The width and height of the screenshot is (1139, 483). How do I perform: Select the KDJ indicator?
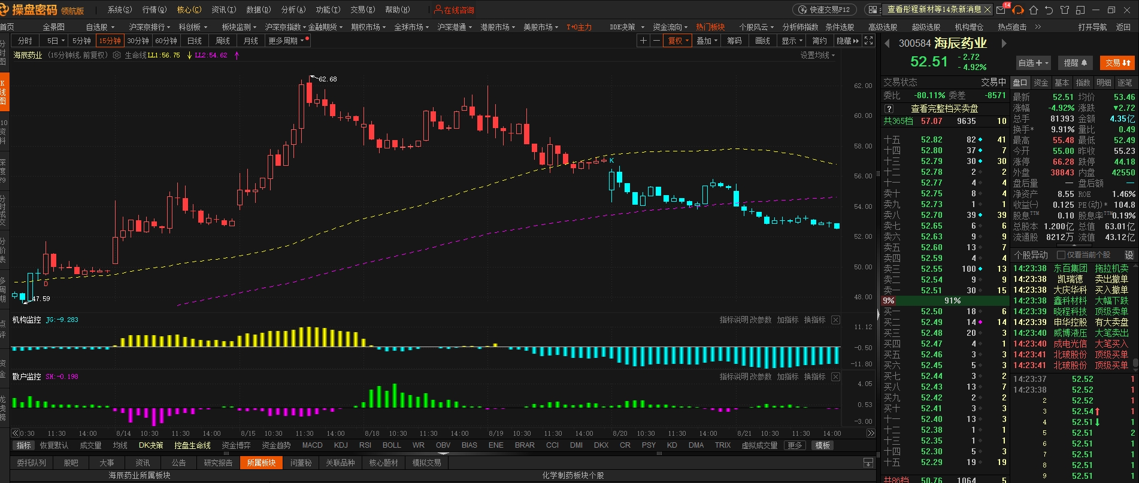click(341, 445)
